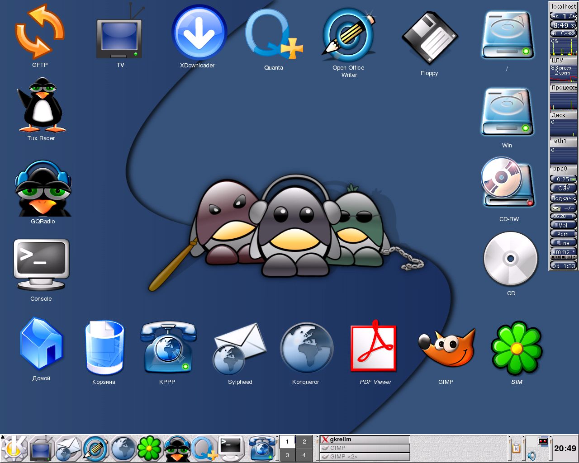
Task: Restore the GIMP window from the taskbar
Action: pyautogui.click(x=365, y=448)
